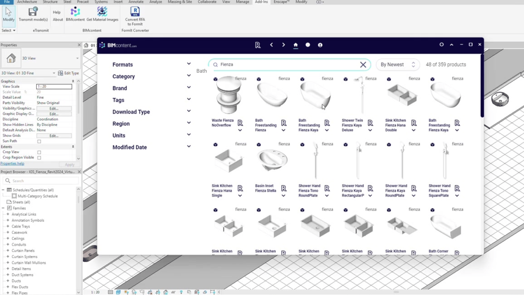Collapse BIMcontent window with the up caret
The image size is (524, 295).
[x=452, y=45]
